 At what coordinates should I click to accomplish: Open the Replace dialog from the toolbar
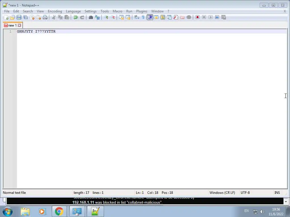tap(97, 17)
